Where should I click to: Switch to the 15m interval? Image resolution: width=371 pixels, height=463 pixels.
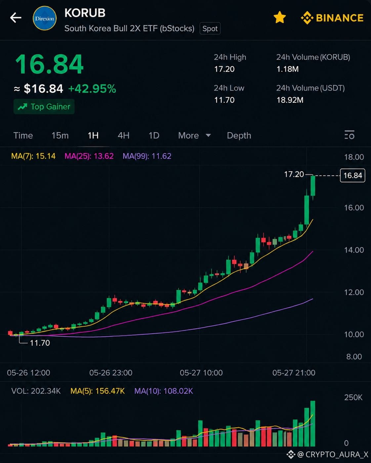(x=60, y=135)
